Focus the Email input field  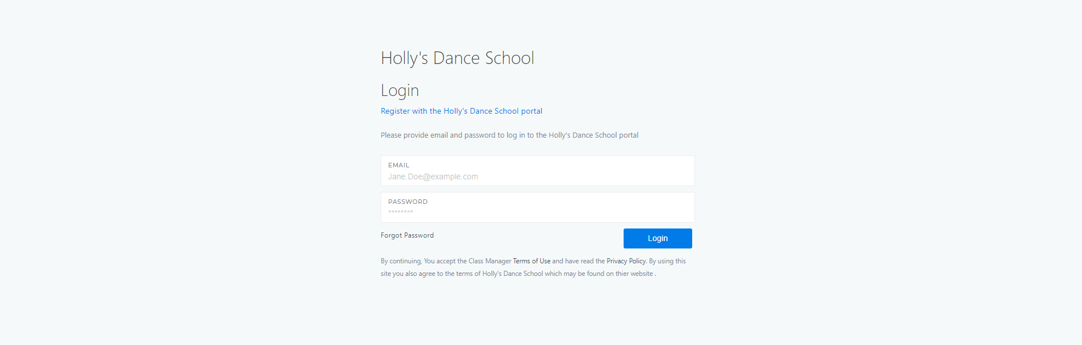point(537,171)
